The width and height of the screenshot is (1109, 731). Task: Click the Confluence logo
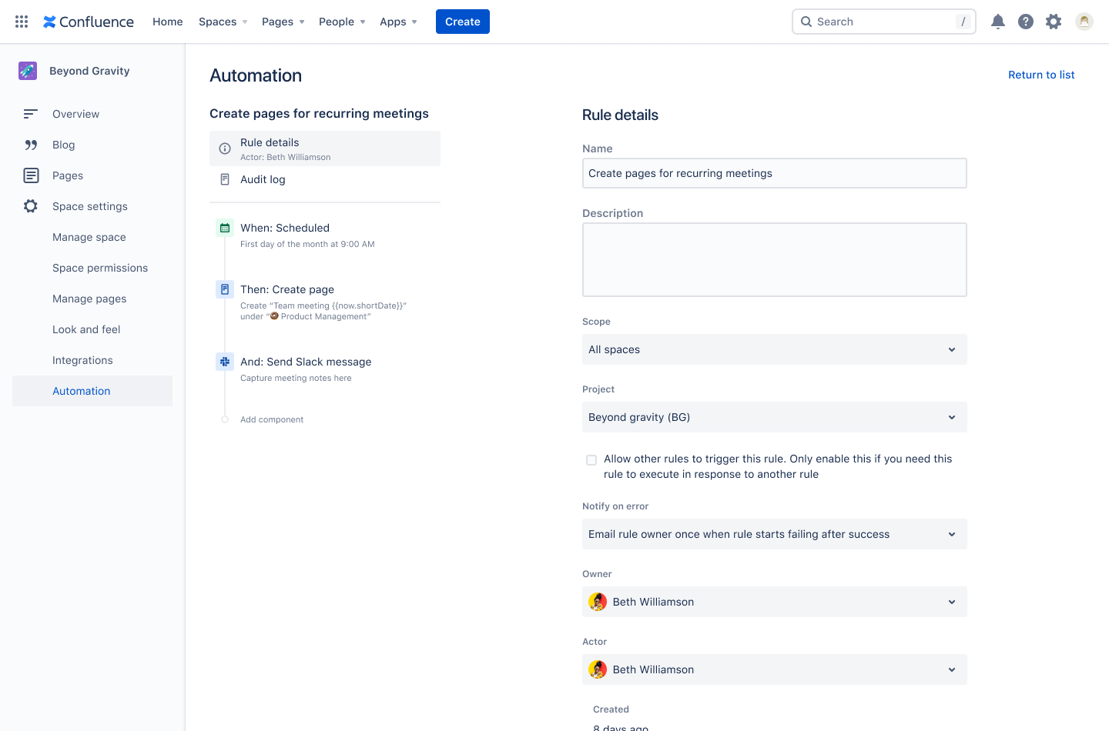[x=88, y=22]
